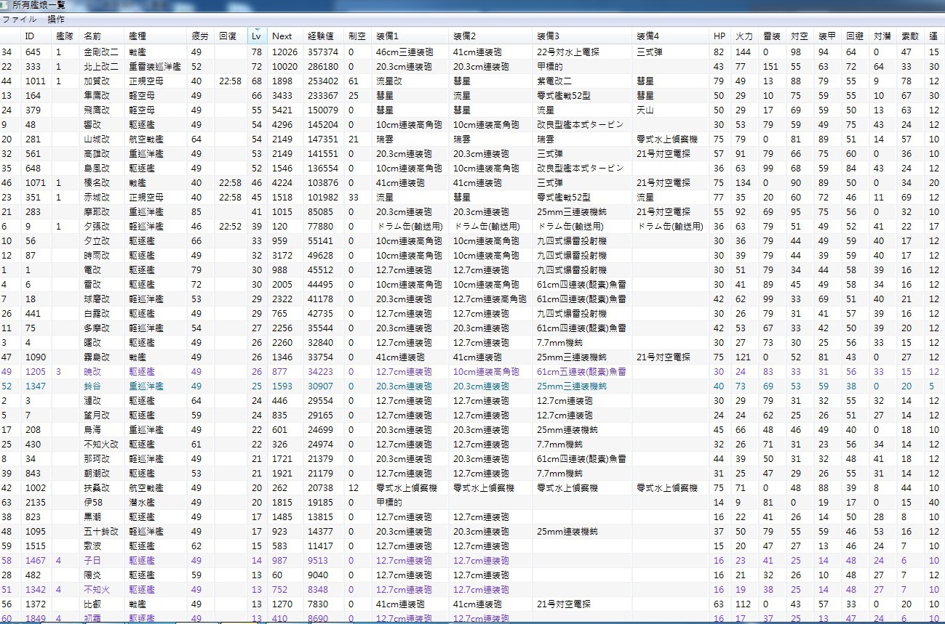The height and width of the screenshot is (624, 945).
Task: Open the ファイル menu
Action: tap(20, 19)
